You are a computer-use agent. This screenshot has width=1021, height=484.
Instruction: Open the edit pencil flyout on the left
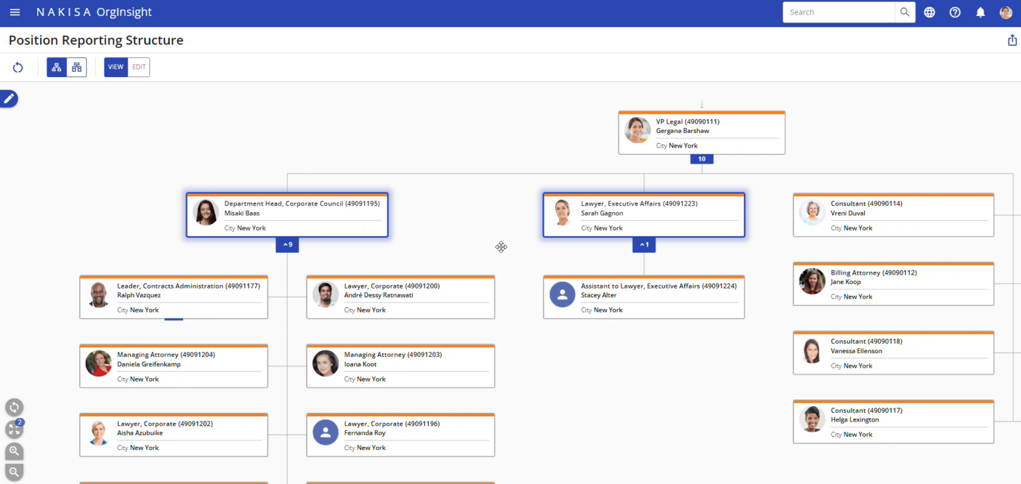(9, 98)
